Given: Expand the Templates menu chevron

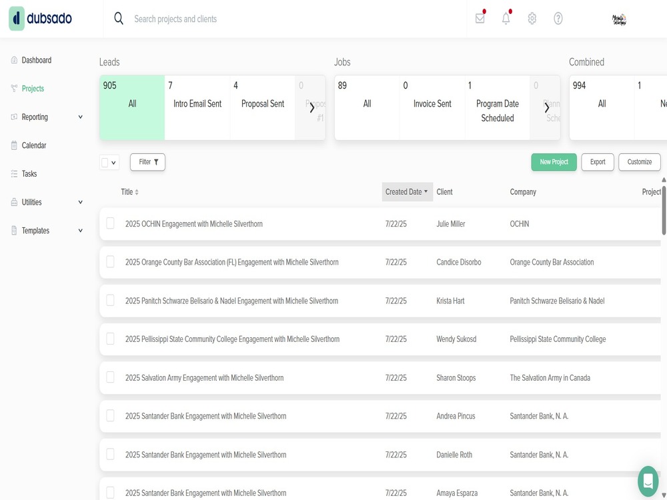Looking at the screenshot, I should (81, 231).
